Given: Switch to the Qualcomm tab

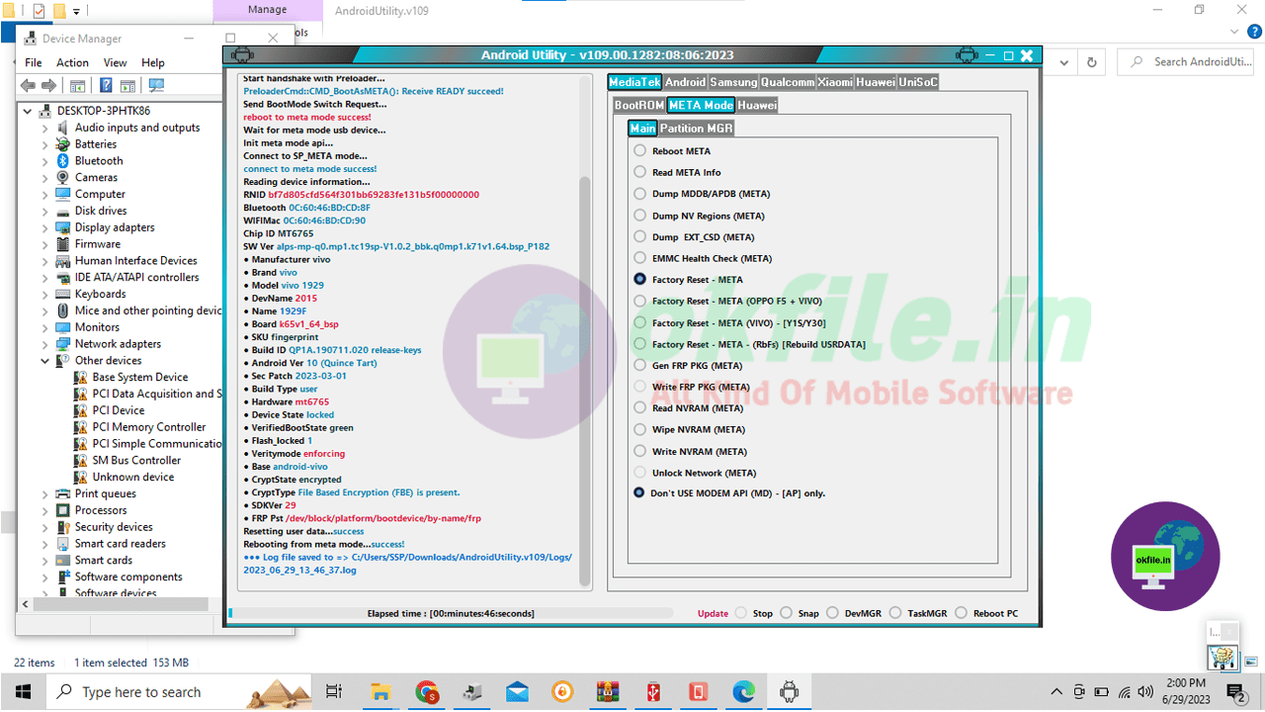Looking at the screenshot, I should point(788,82).
